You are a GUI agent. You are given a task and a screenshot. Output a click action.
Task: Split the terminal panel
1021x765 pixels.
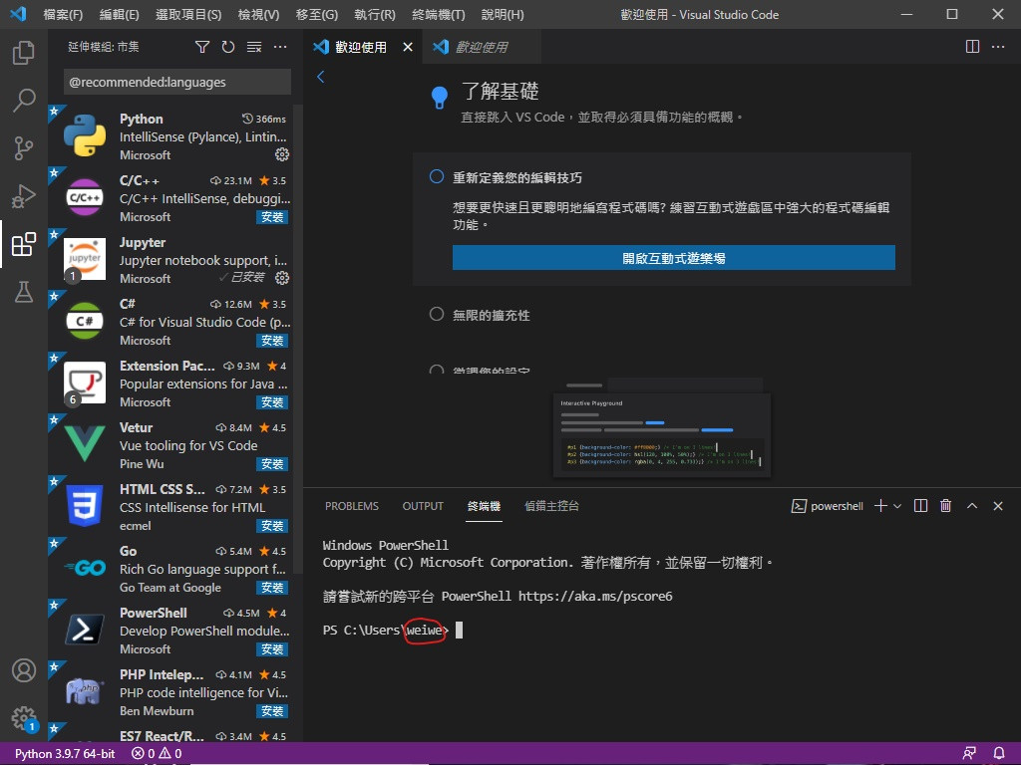click(920, 505)
